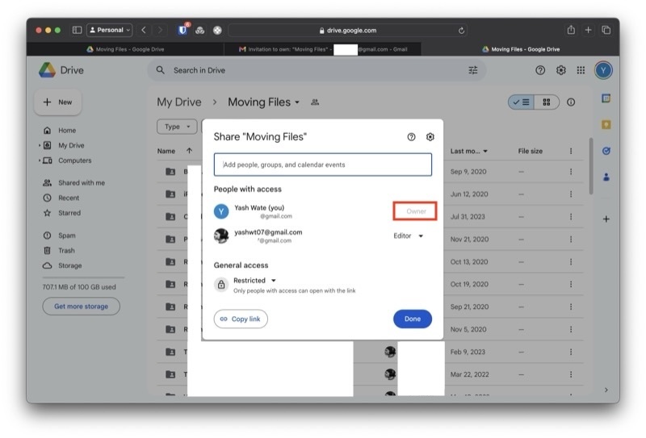Image resolution: width=646 pixels, height=438 pixels.
Task: Expand Computers tree in sidebar
Action: 40,161
